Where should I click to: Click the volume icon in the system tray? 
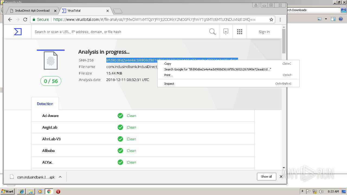(322, 191)
